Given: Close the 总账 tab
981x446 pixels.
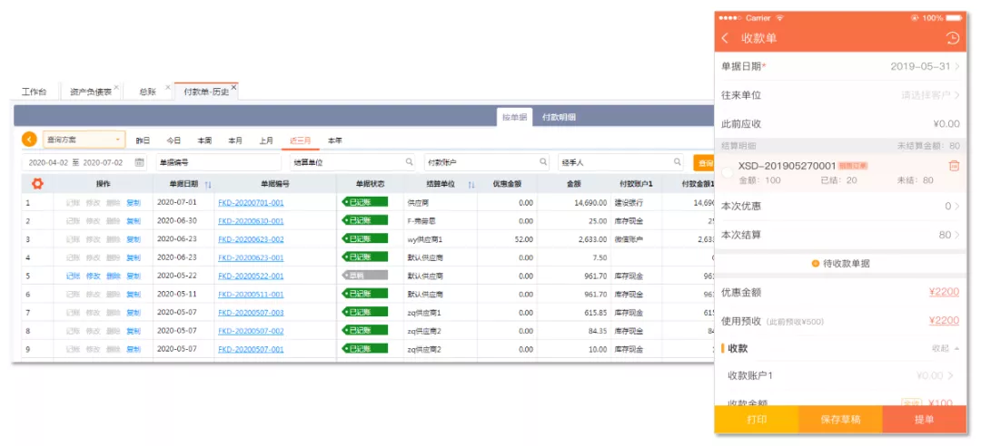Looking at the screenshot, I should (x=168, y=87).
